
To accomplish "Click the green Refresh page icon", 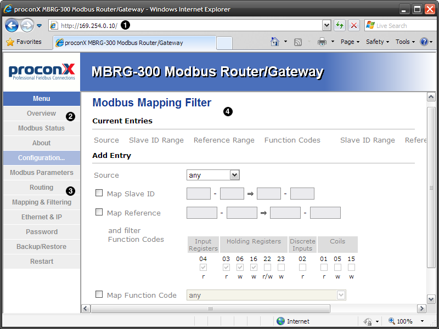I will 340,26.
